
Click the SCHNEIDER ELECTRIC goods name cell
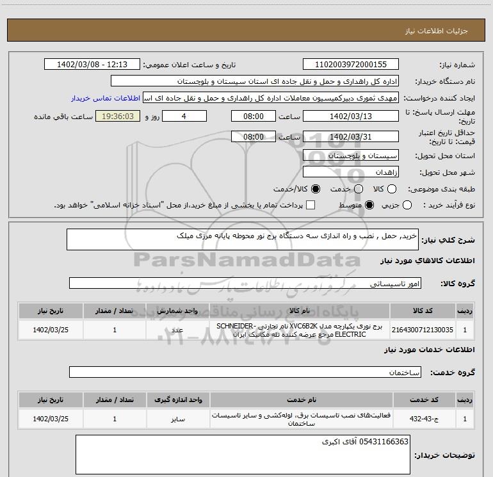point(300,330)
